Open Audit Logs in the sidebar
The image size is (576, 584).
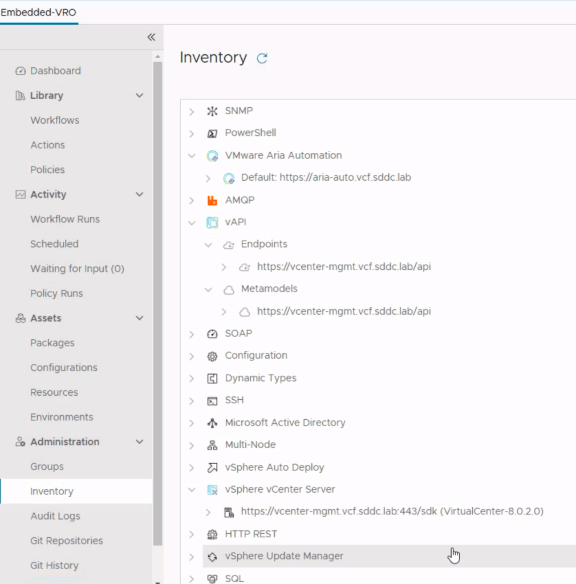[55, 516]
